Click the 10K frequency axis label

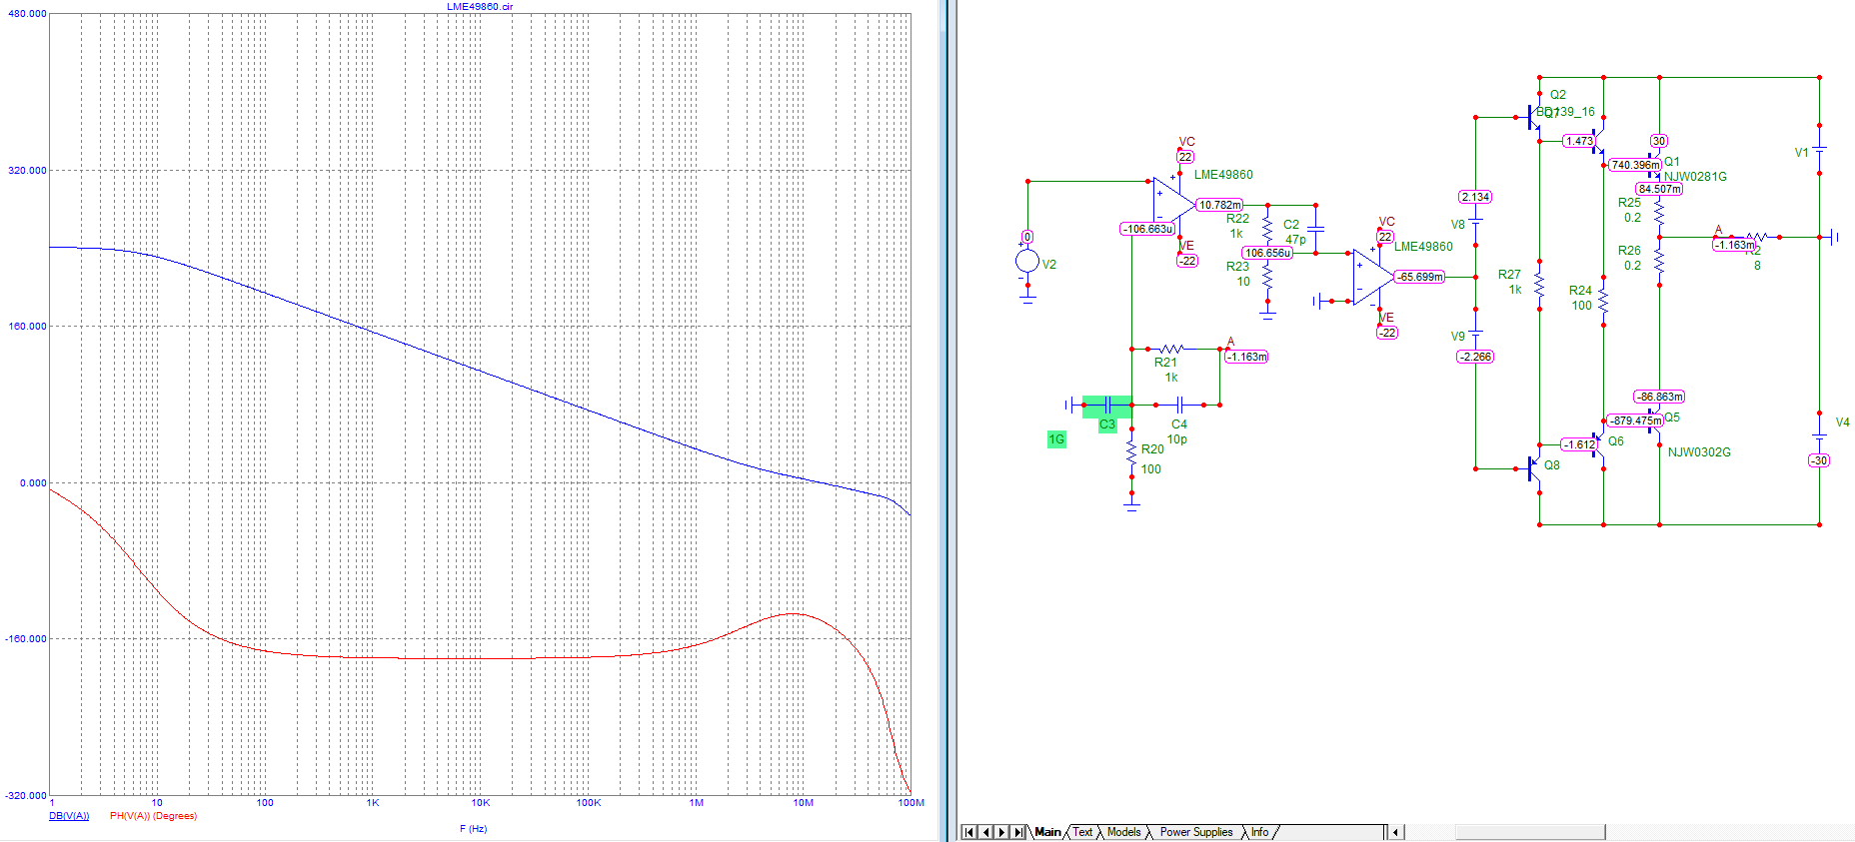point(481,803)
